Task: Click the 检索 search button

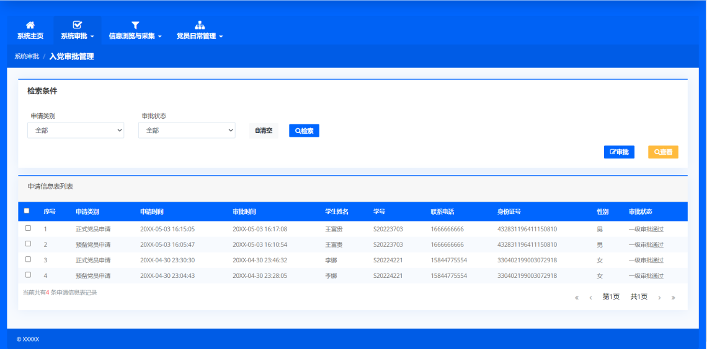Action: (x=304, y=131)
